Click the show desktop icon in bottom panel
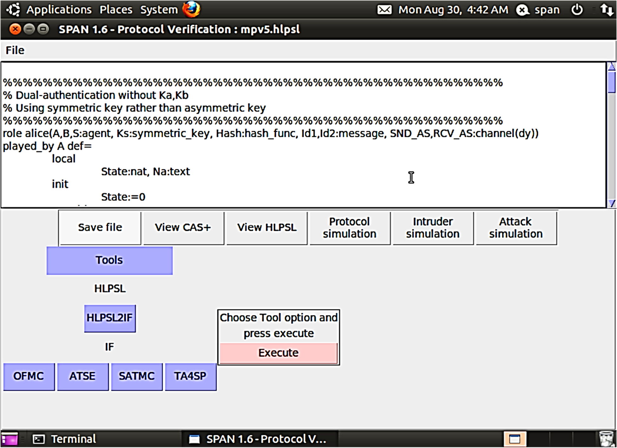This screenshot has width=617, height=448. pyautogui.click(x=9, y=439)
